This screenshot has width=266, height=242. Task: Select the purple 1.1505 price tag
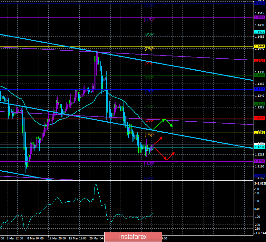pyautogui.click(x=260, y=17)
